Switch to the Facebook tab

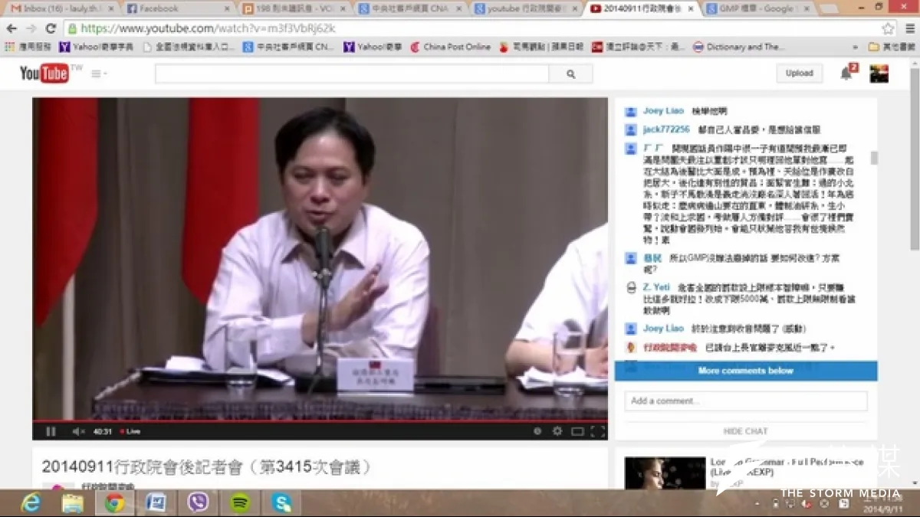[178, 8]
